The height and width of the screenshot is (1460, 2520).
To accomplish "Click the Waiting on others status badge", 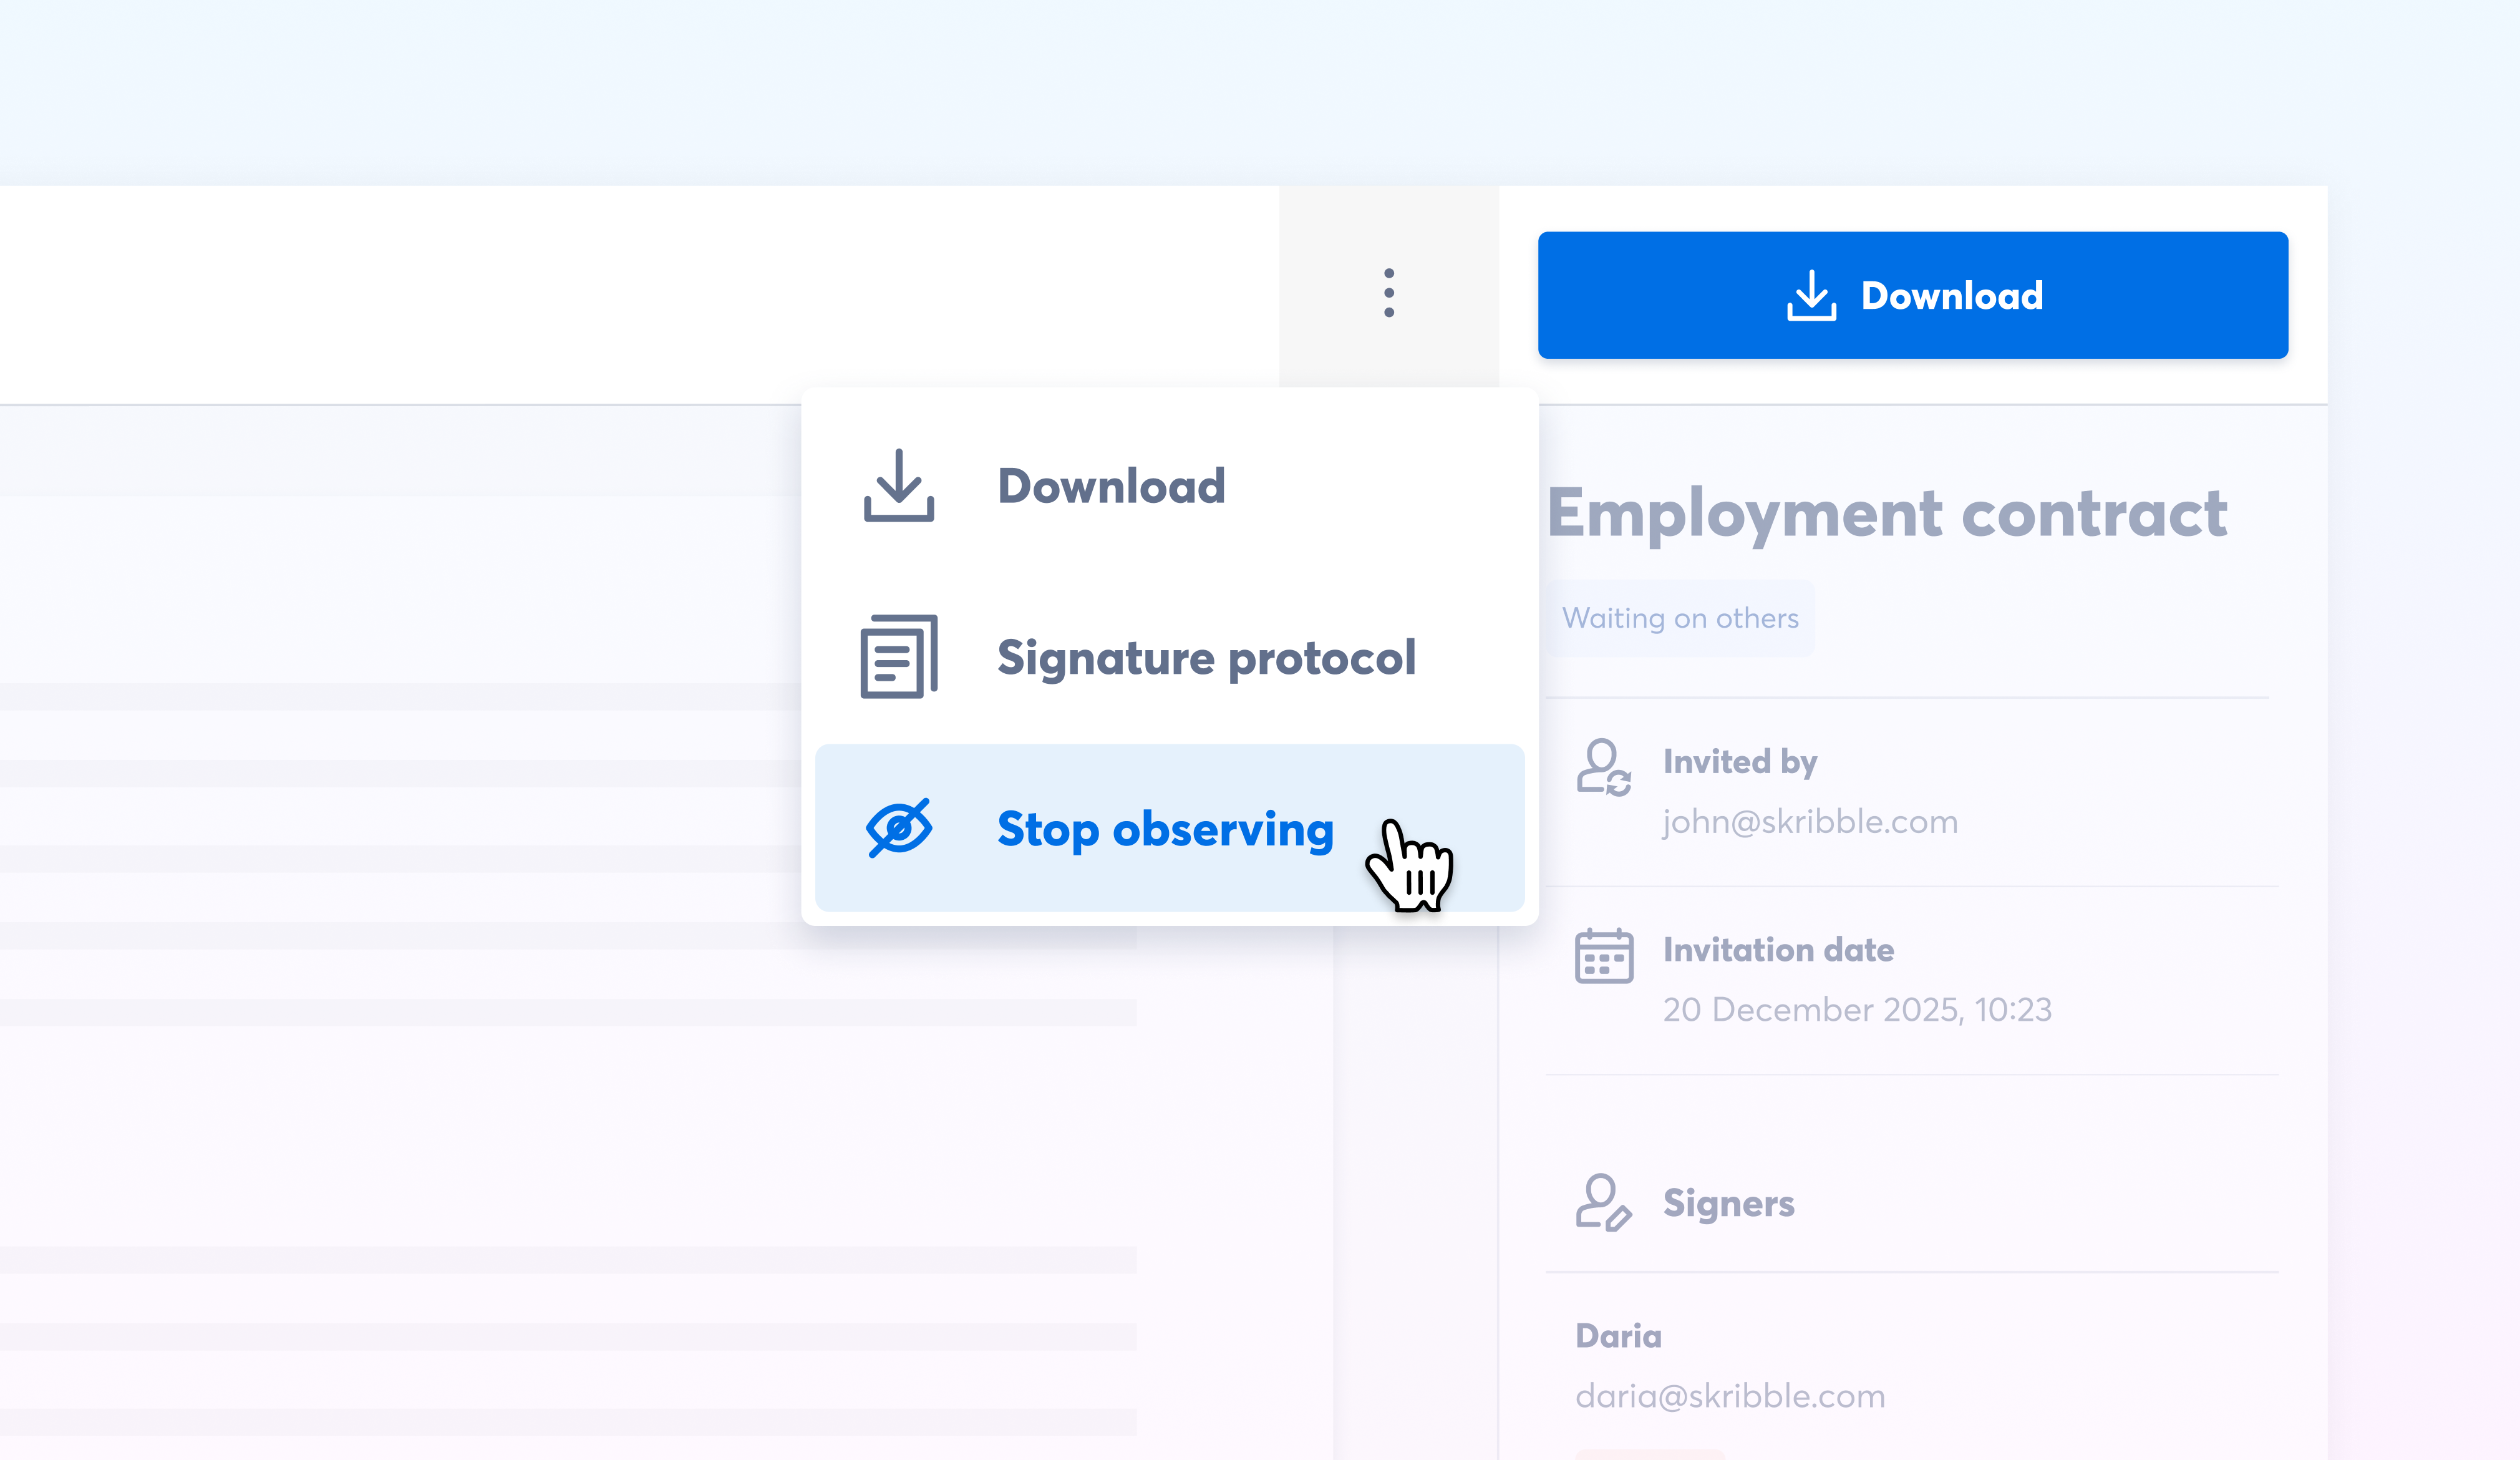I will (1680, 618).
